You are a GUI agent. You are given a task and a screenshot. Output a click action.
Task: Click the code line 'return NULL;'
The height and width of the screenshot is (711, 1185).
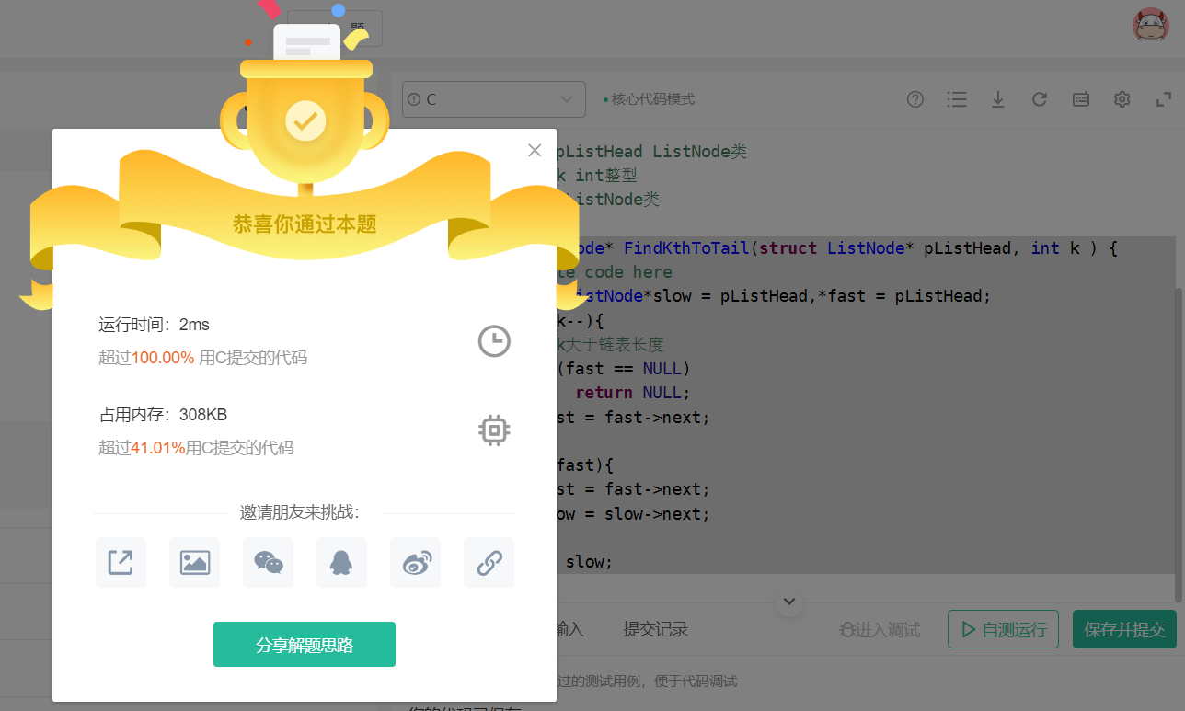pyautogui.click(x=632, y=393)
